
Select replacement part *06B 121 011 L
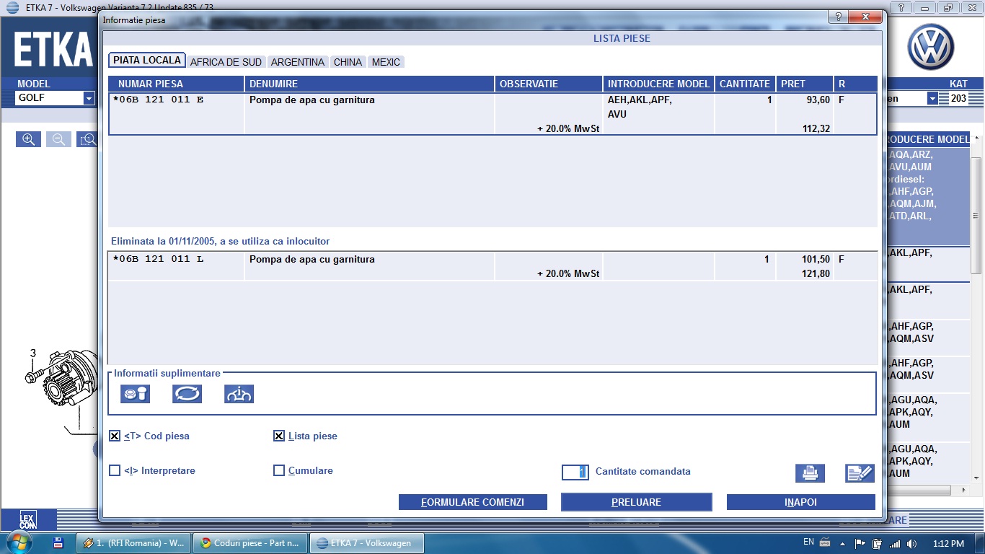pyautogui.click(x=159, y=259)
